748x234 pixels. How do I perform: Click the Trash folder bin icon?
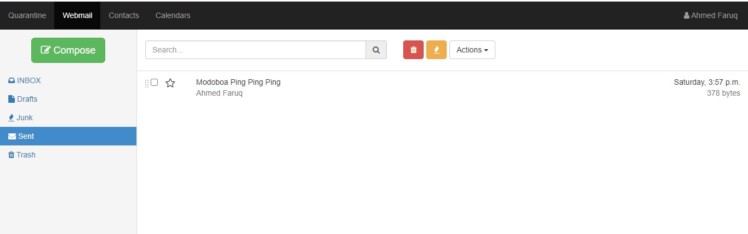[12, 155]
